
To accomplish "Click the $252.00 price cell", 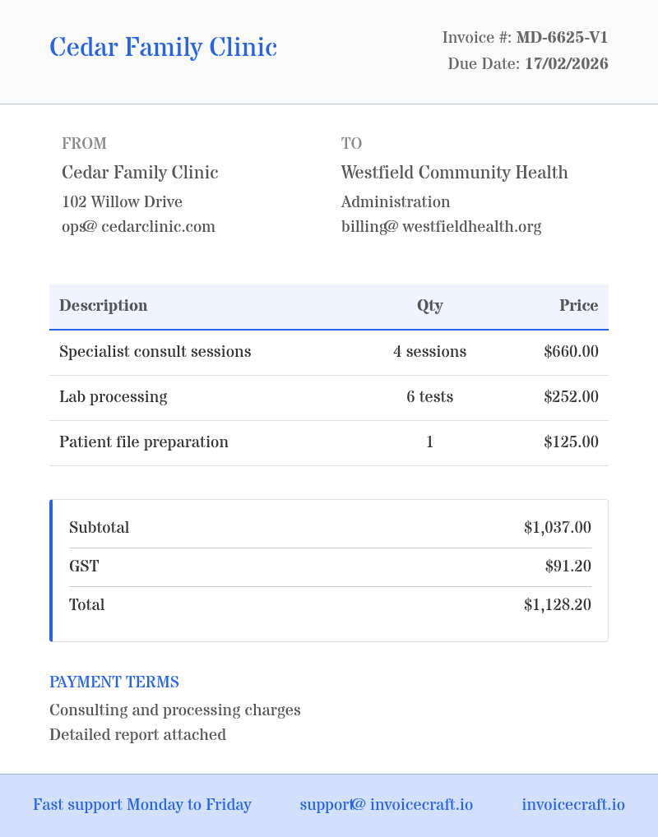I will tap(571, 397).
